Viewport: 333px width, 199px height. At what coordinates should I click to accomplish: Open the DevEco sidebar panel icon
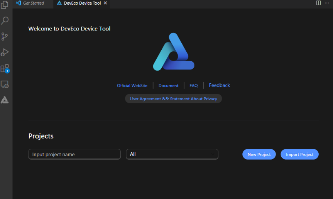coord(5,100)
